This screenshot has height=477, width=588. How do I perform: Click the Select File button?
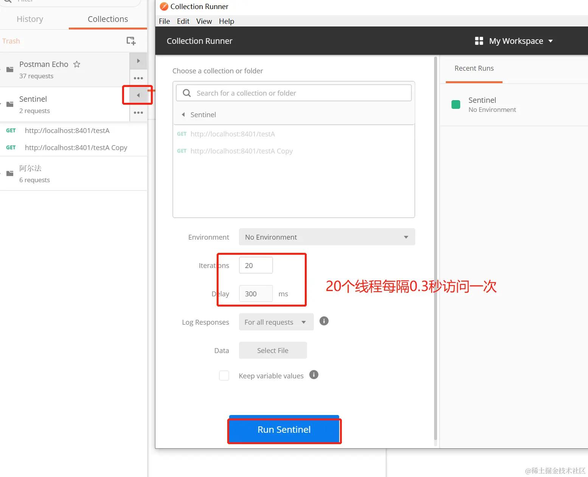(273, 350)
